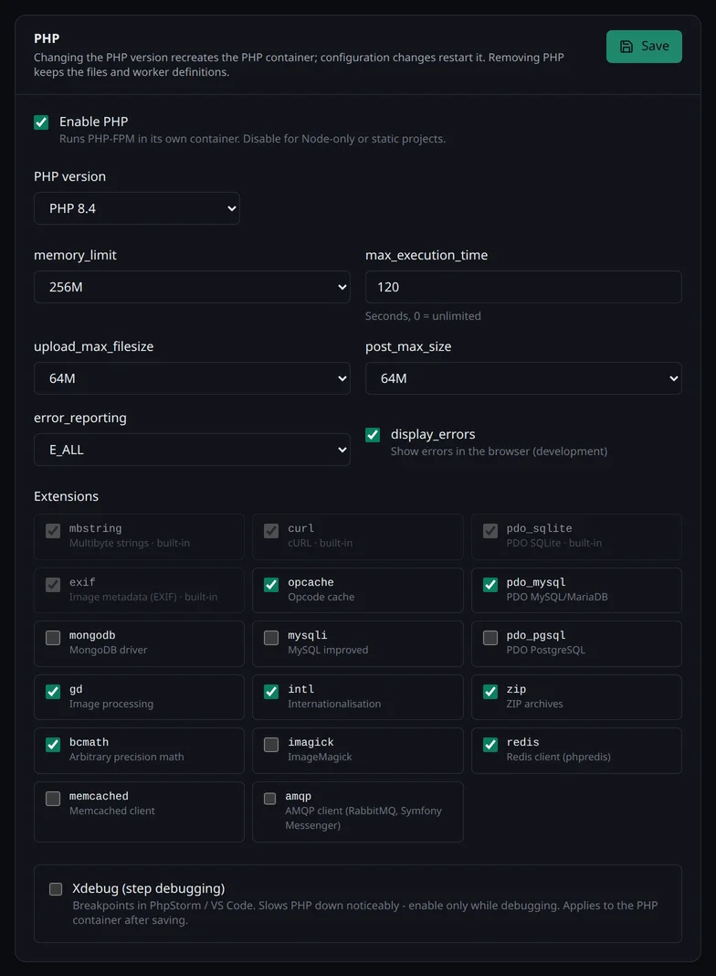Image resolution: width=716 pixels, height=976 pixels.
Task: Disable the opcache extension
Action: [x=271, y=585]
